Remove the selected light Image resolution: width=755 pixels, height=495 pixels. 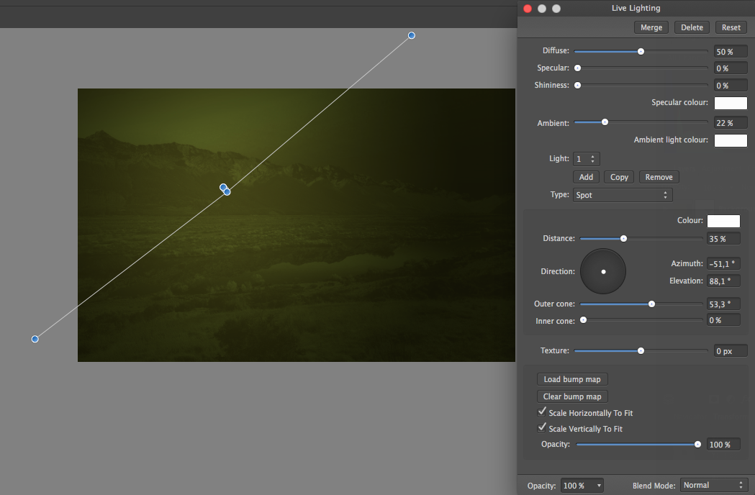click(x=659, y=176)
